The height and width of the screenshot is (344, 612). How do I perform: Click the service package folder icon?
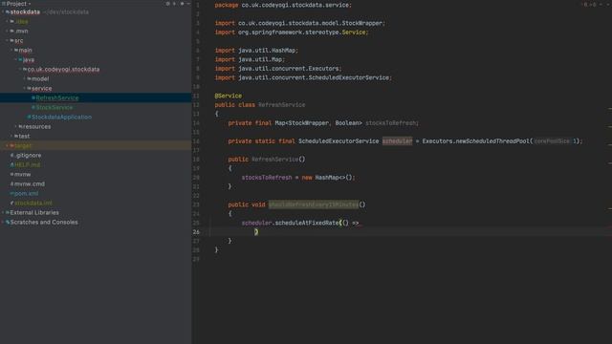coord(30,88)
